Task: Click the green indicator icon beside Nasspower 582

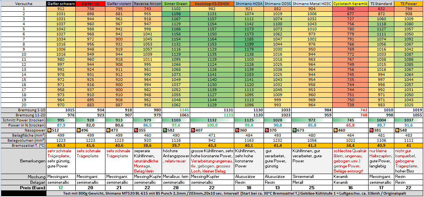Action: [164, 131]
